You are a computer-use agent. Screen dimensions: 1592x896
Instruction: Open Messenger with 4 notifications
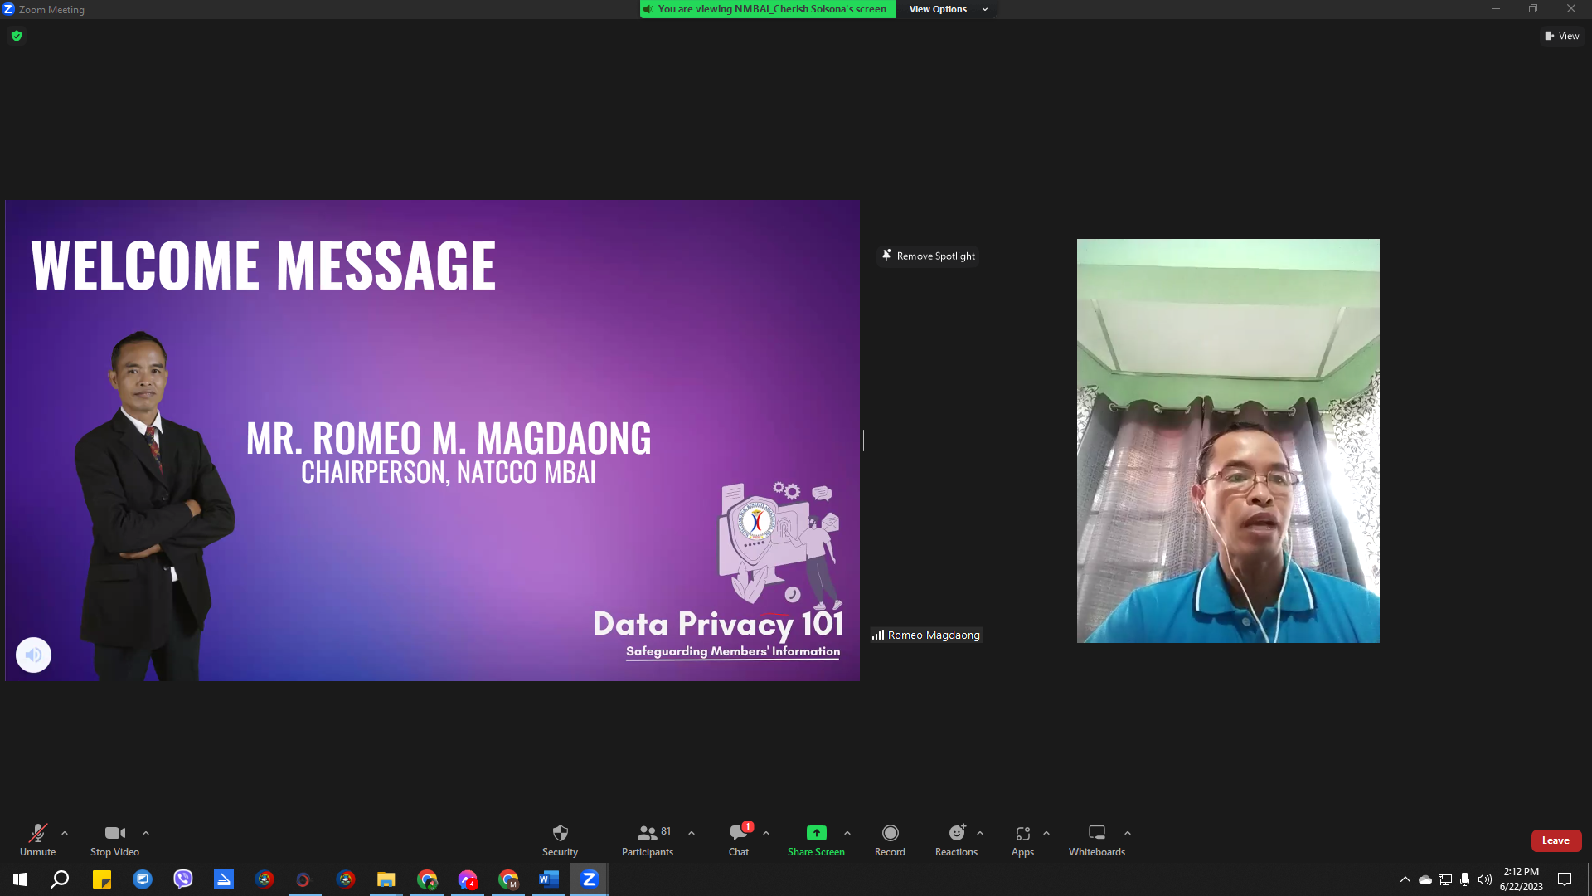pos(468,879)
